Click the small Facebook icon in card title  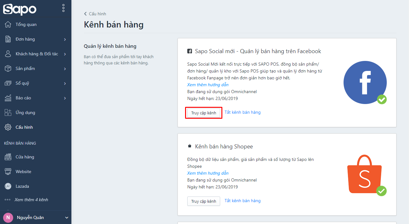coord(189,51)
